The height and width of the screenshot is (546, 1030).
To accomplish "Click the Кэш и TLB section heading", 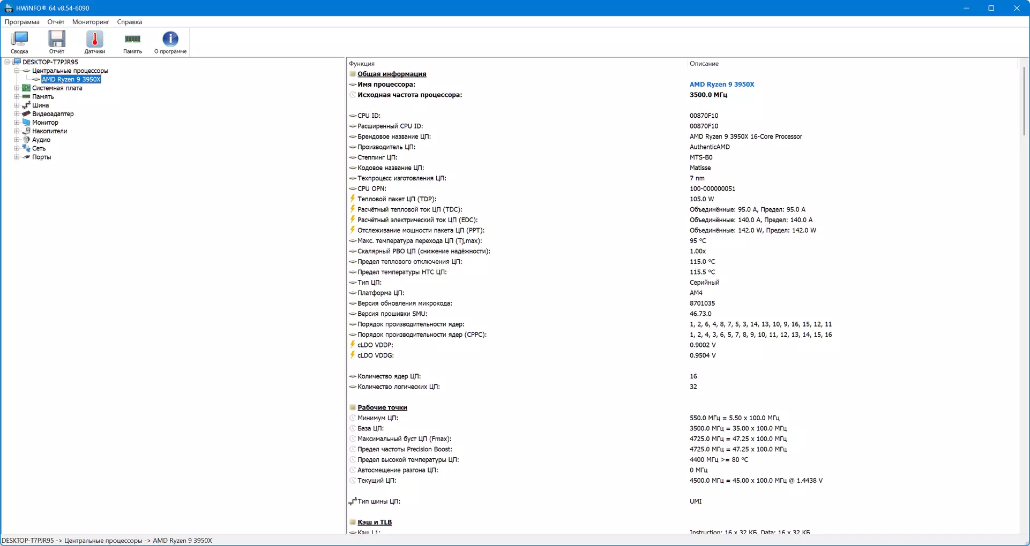I will point(375,522).
